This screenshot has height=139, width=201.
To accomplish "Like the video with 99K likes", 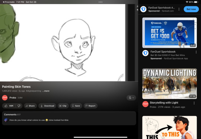I will pyautogui.click(x=9, y=106).
